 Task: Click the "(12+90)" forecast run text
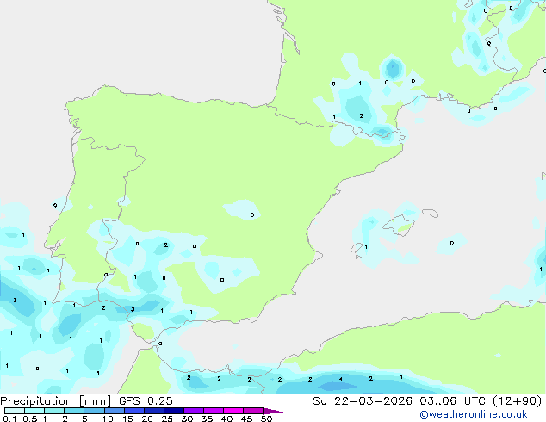tap(518, 401)
